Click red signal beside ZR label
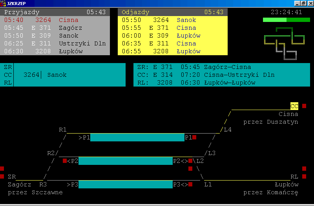Viewport: 314px width, 206px height. point(2,176)
